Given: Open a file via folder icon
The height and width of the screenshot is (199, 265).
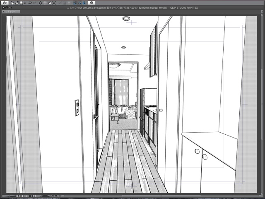Looking at the screenshot, I should [x=17, y=3].
